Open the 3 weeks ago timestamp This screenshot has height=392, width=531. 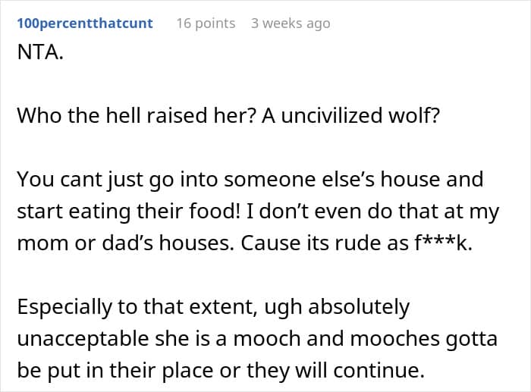point(291,24)
